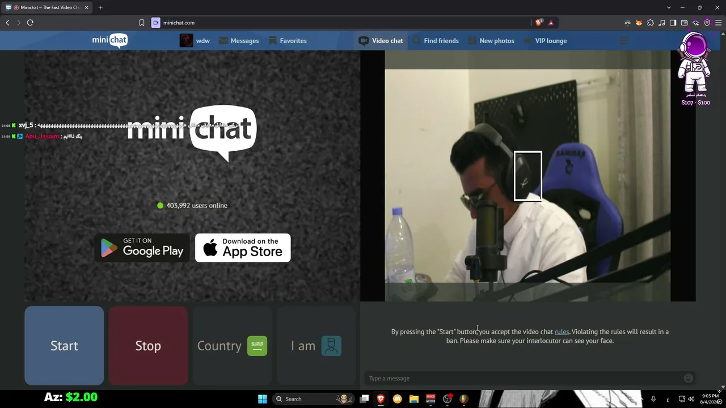Open File Explorer from taskbar
This screenshot has height=408, width=726.
(x=414, y=399)
